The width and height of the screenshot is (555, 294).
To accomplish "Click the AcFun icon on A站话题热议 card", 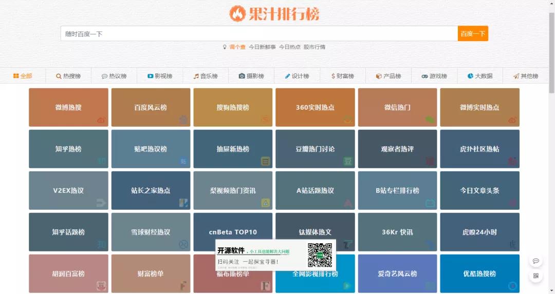I will click(x=348, y=203).
